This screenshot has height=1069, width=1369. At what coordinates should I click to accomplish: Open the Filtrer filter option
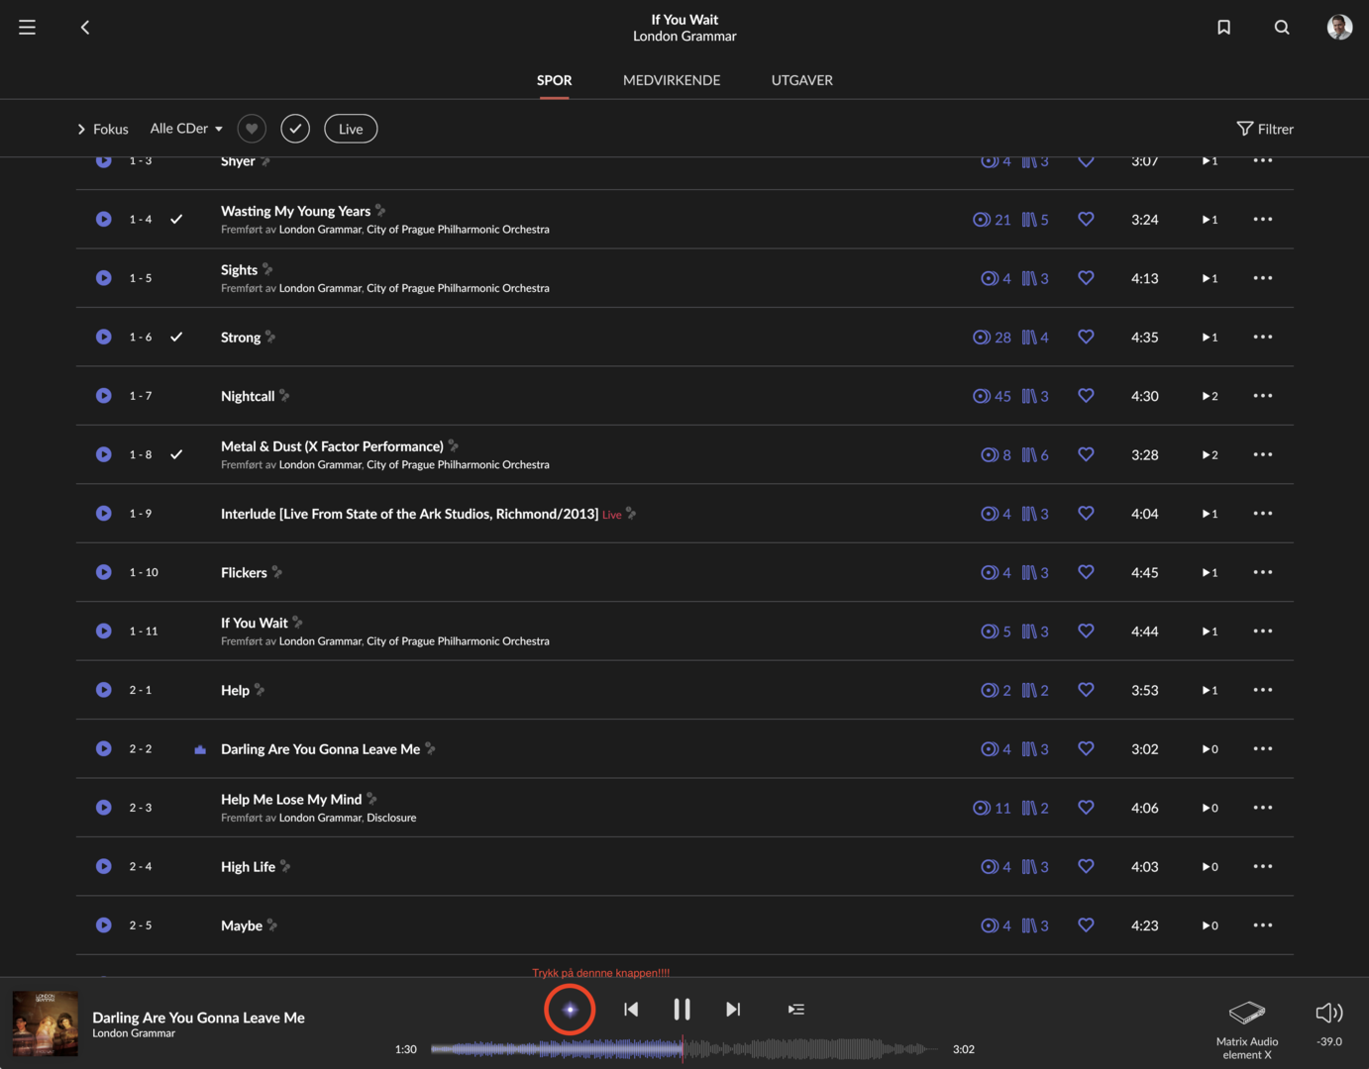(1265, 129)
